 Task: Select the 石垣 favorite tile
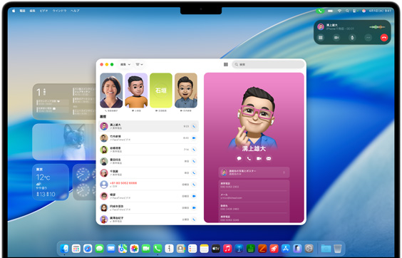[161, 91]
